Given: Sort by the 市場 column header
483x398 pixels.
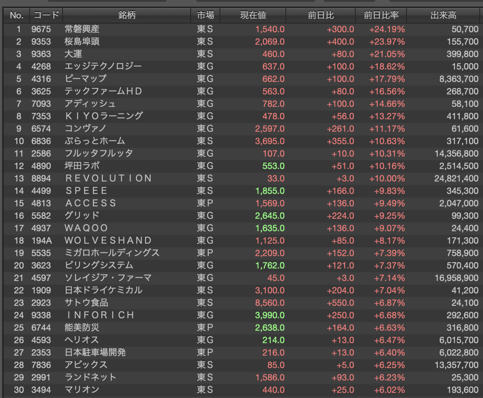Looking at the screenshot, I should [x=205, y=15].
